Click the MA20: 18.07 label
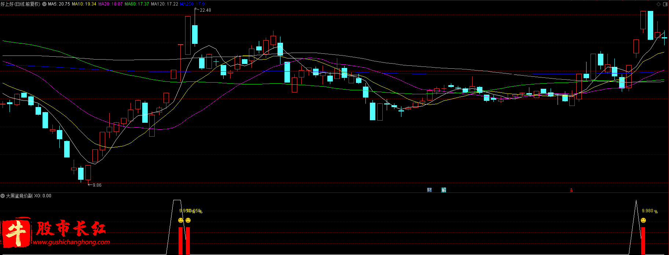Image resolution: width=669 pixels, height=255 pixels. click(x=110, y=4)
